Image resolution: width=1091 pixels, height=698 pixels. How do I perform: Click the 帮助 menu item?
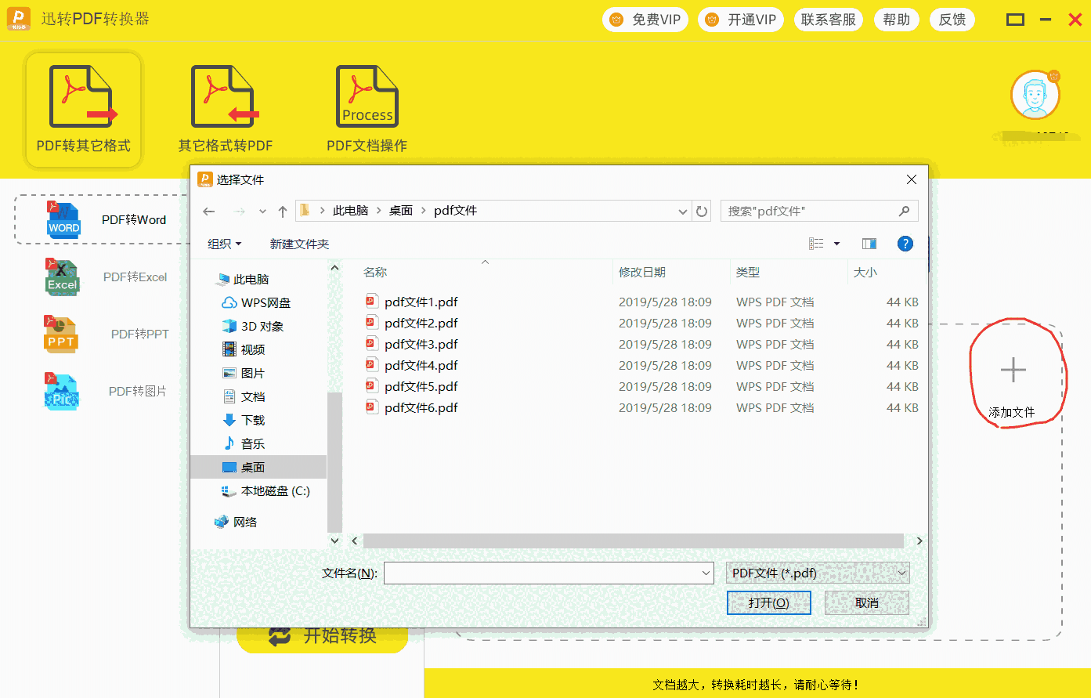[x=896, y=19]
